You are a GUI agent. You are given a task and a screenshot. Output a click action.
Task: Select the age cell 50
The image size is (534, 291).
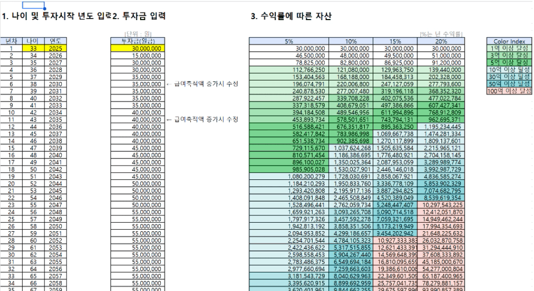pos(33,170)
